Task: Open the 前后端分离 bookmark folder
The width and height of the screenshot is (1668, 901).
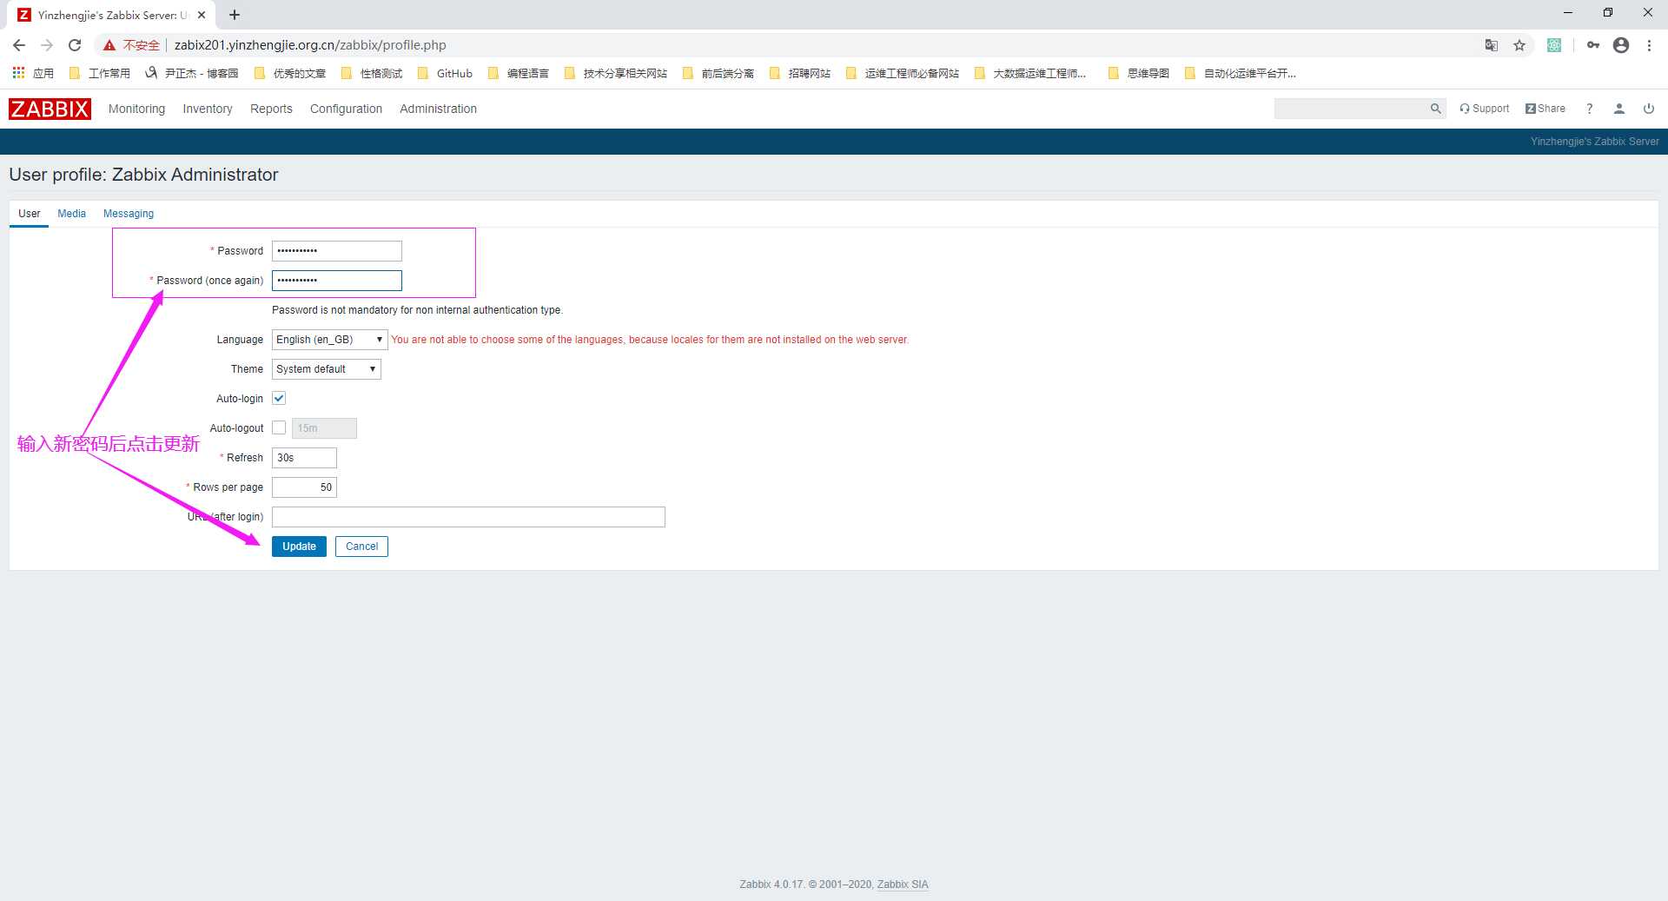Action: [718, 73]
